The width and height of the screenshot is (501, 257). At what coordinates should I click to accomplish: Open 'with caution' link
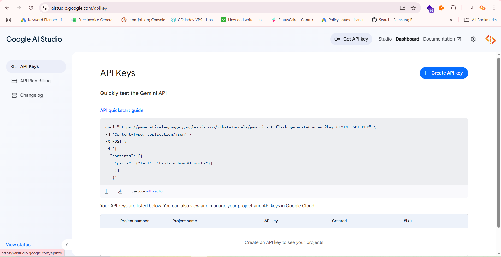155,191
